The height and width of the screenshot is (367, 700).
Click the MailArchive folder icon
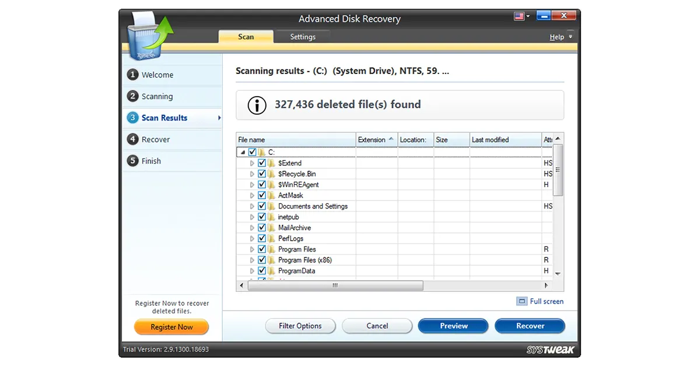tap(272, 228)
